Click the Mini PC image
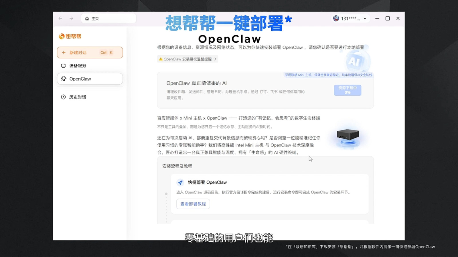This screenshot has height=257, width=458. point(348,138)
